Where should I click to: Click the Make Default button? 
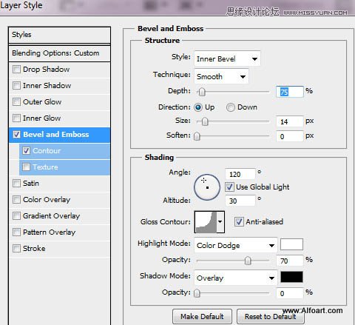[x=202, y=316]
